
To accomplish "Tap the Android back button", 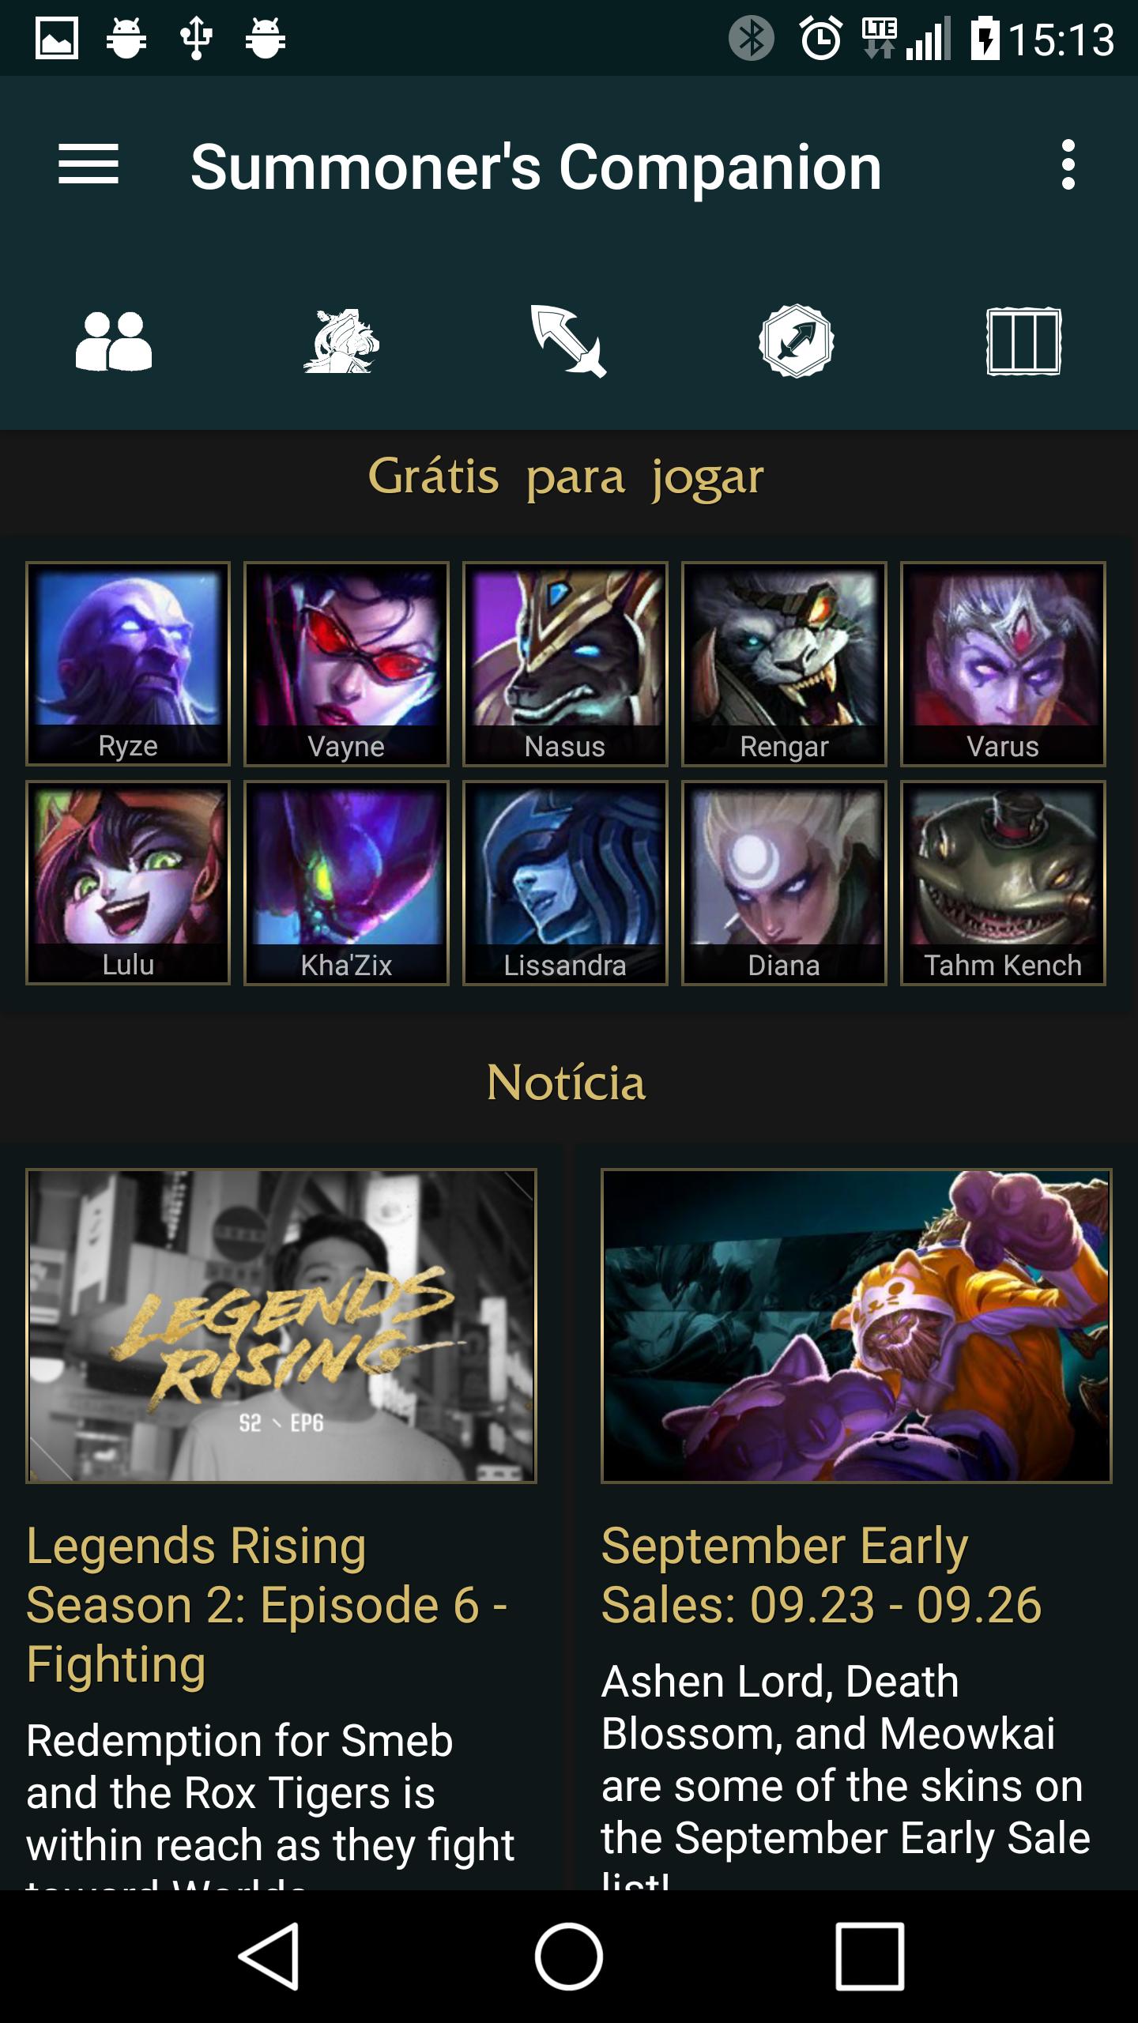I will (x=269, y=1957).
